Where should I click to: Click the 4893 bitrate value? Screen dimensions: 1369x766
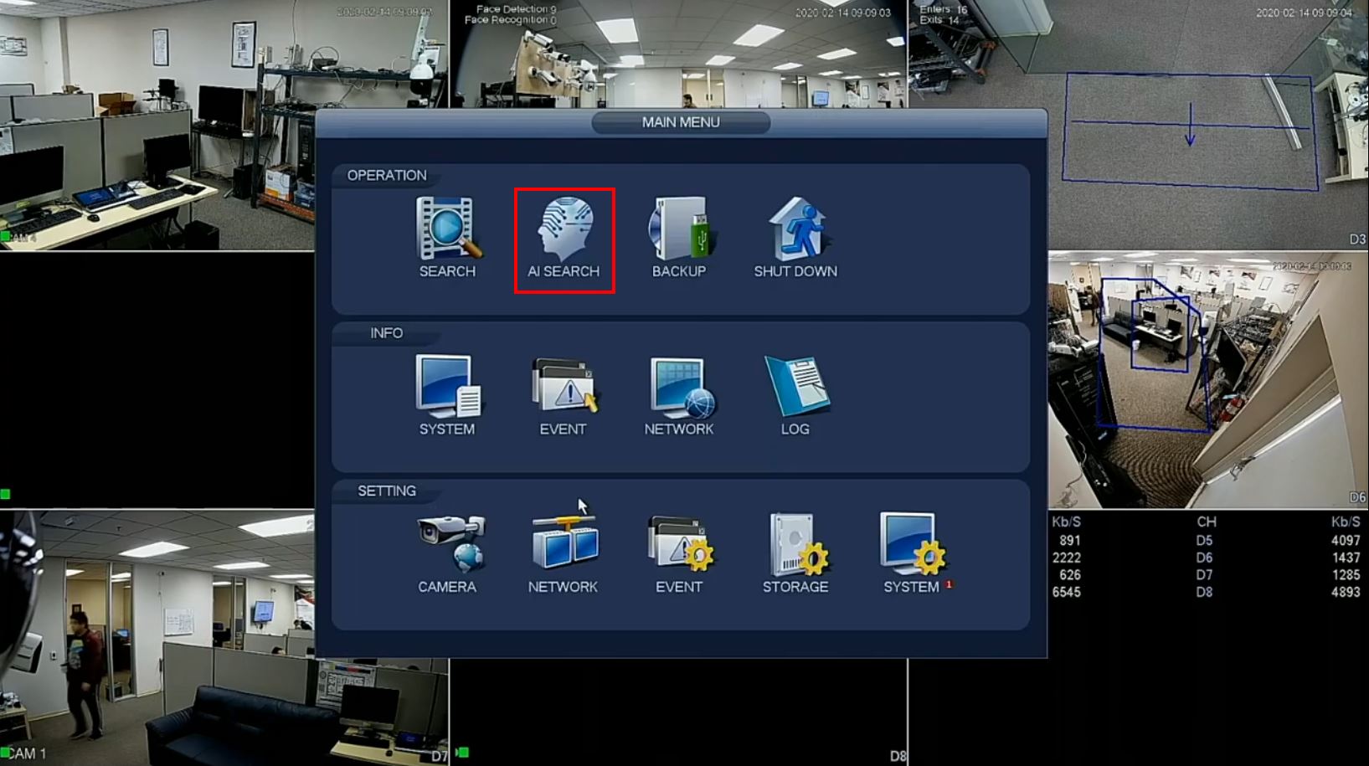[1346, 592]
